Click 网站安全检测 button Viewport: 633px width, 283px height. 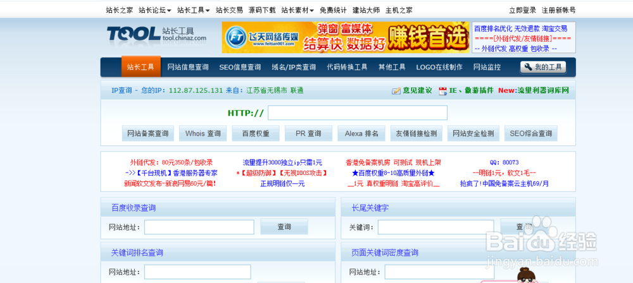click(473, 133)
